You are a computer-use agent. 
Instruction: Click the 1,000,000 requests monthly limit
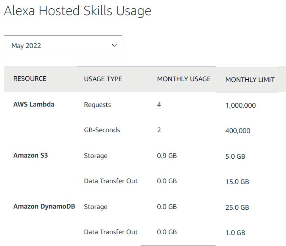click(240, 105)
